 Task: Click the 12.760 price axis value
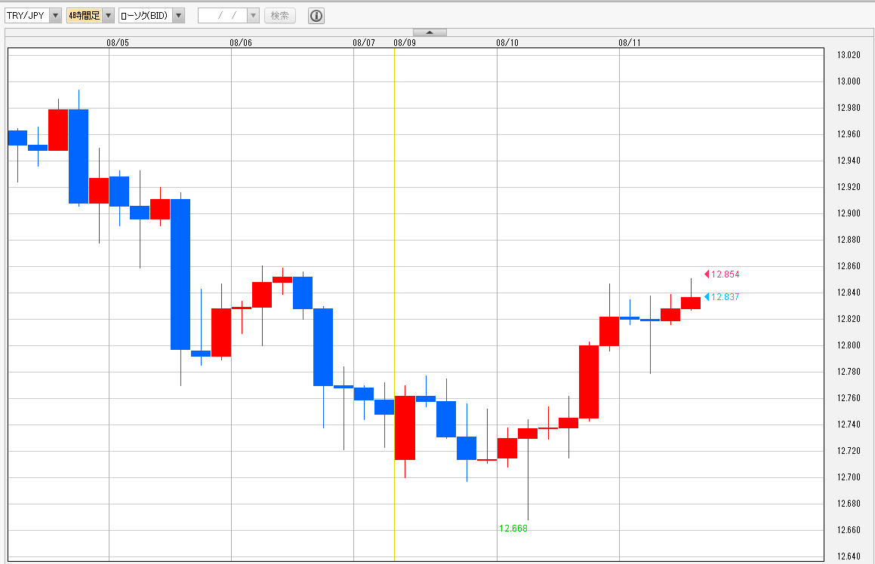pos(849,398)
